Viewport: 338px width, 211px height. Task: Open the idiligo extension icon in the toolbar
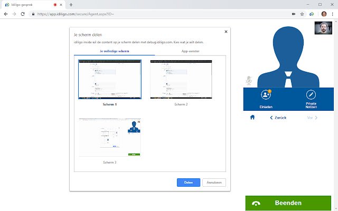coord(312,14)
